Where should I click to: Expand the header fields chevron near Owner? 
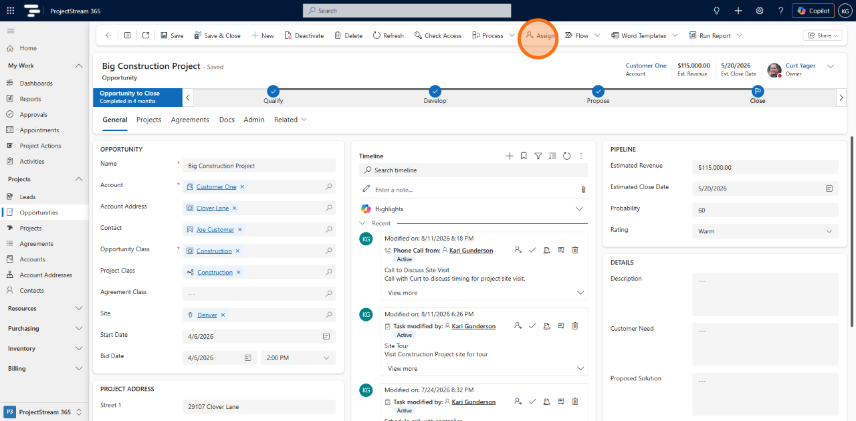coord(831,66)
